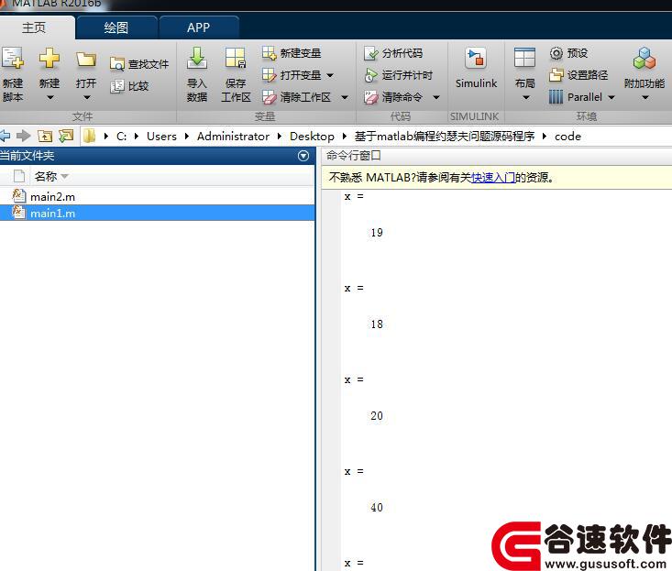The image size is (672, 571).
Task: Click the arrow before Desktop in path
Action: [280, 137]
